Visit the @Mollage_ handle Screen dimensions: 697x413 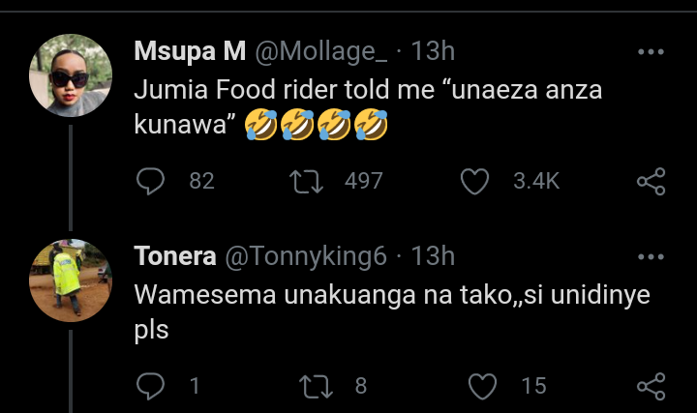[x=323, y=50]
